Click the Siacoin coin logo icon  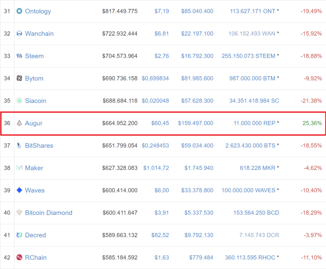(19, 101)
